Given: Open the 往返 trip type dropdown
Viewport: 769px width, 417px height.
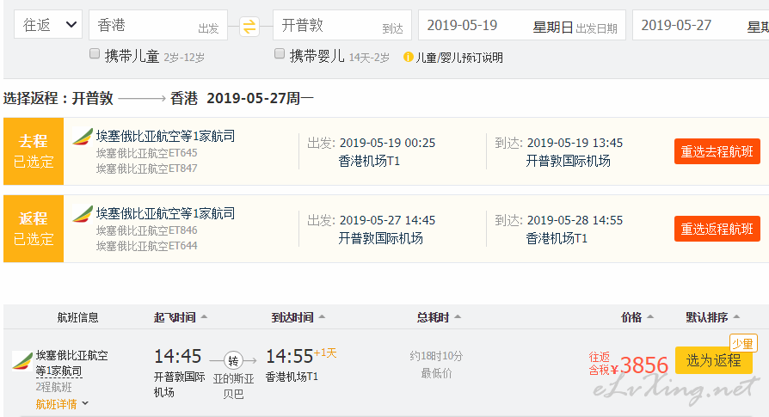Looking at the screenshot, I should 47,24.
